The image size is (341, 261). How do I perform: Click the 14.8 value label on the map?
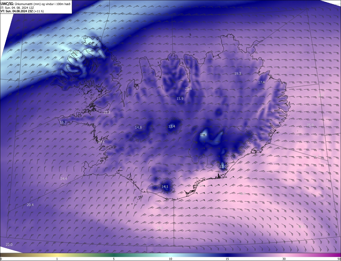pyautogui.click(x=138, y=128)
